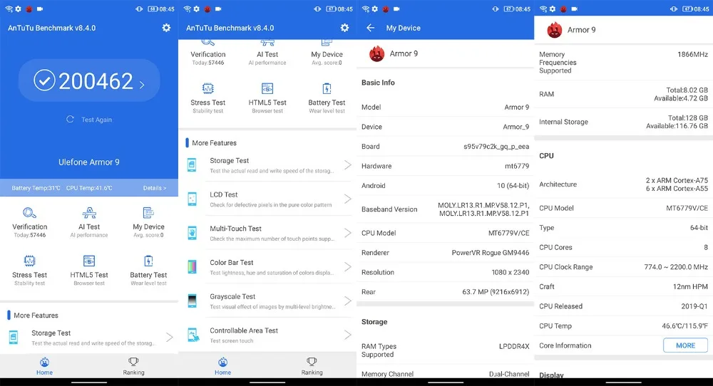Tap Storage Test icon above LCD Test row
Image resolution: width=713 pixels, height=386 pixels.
[x=192, y=165]
